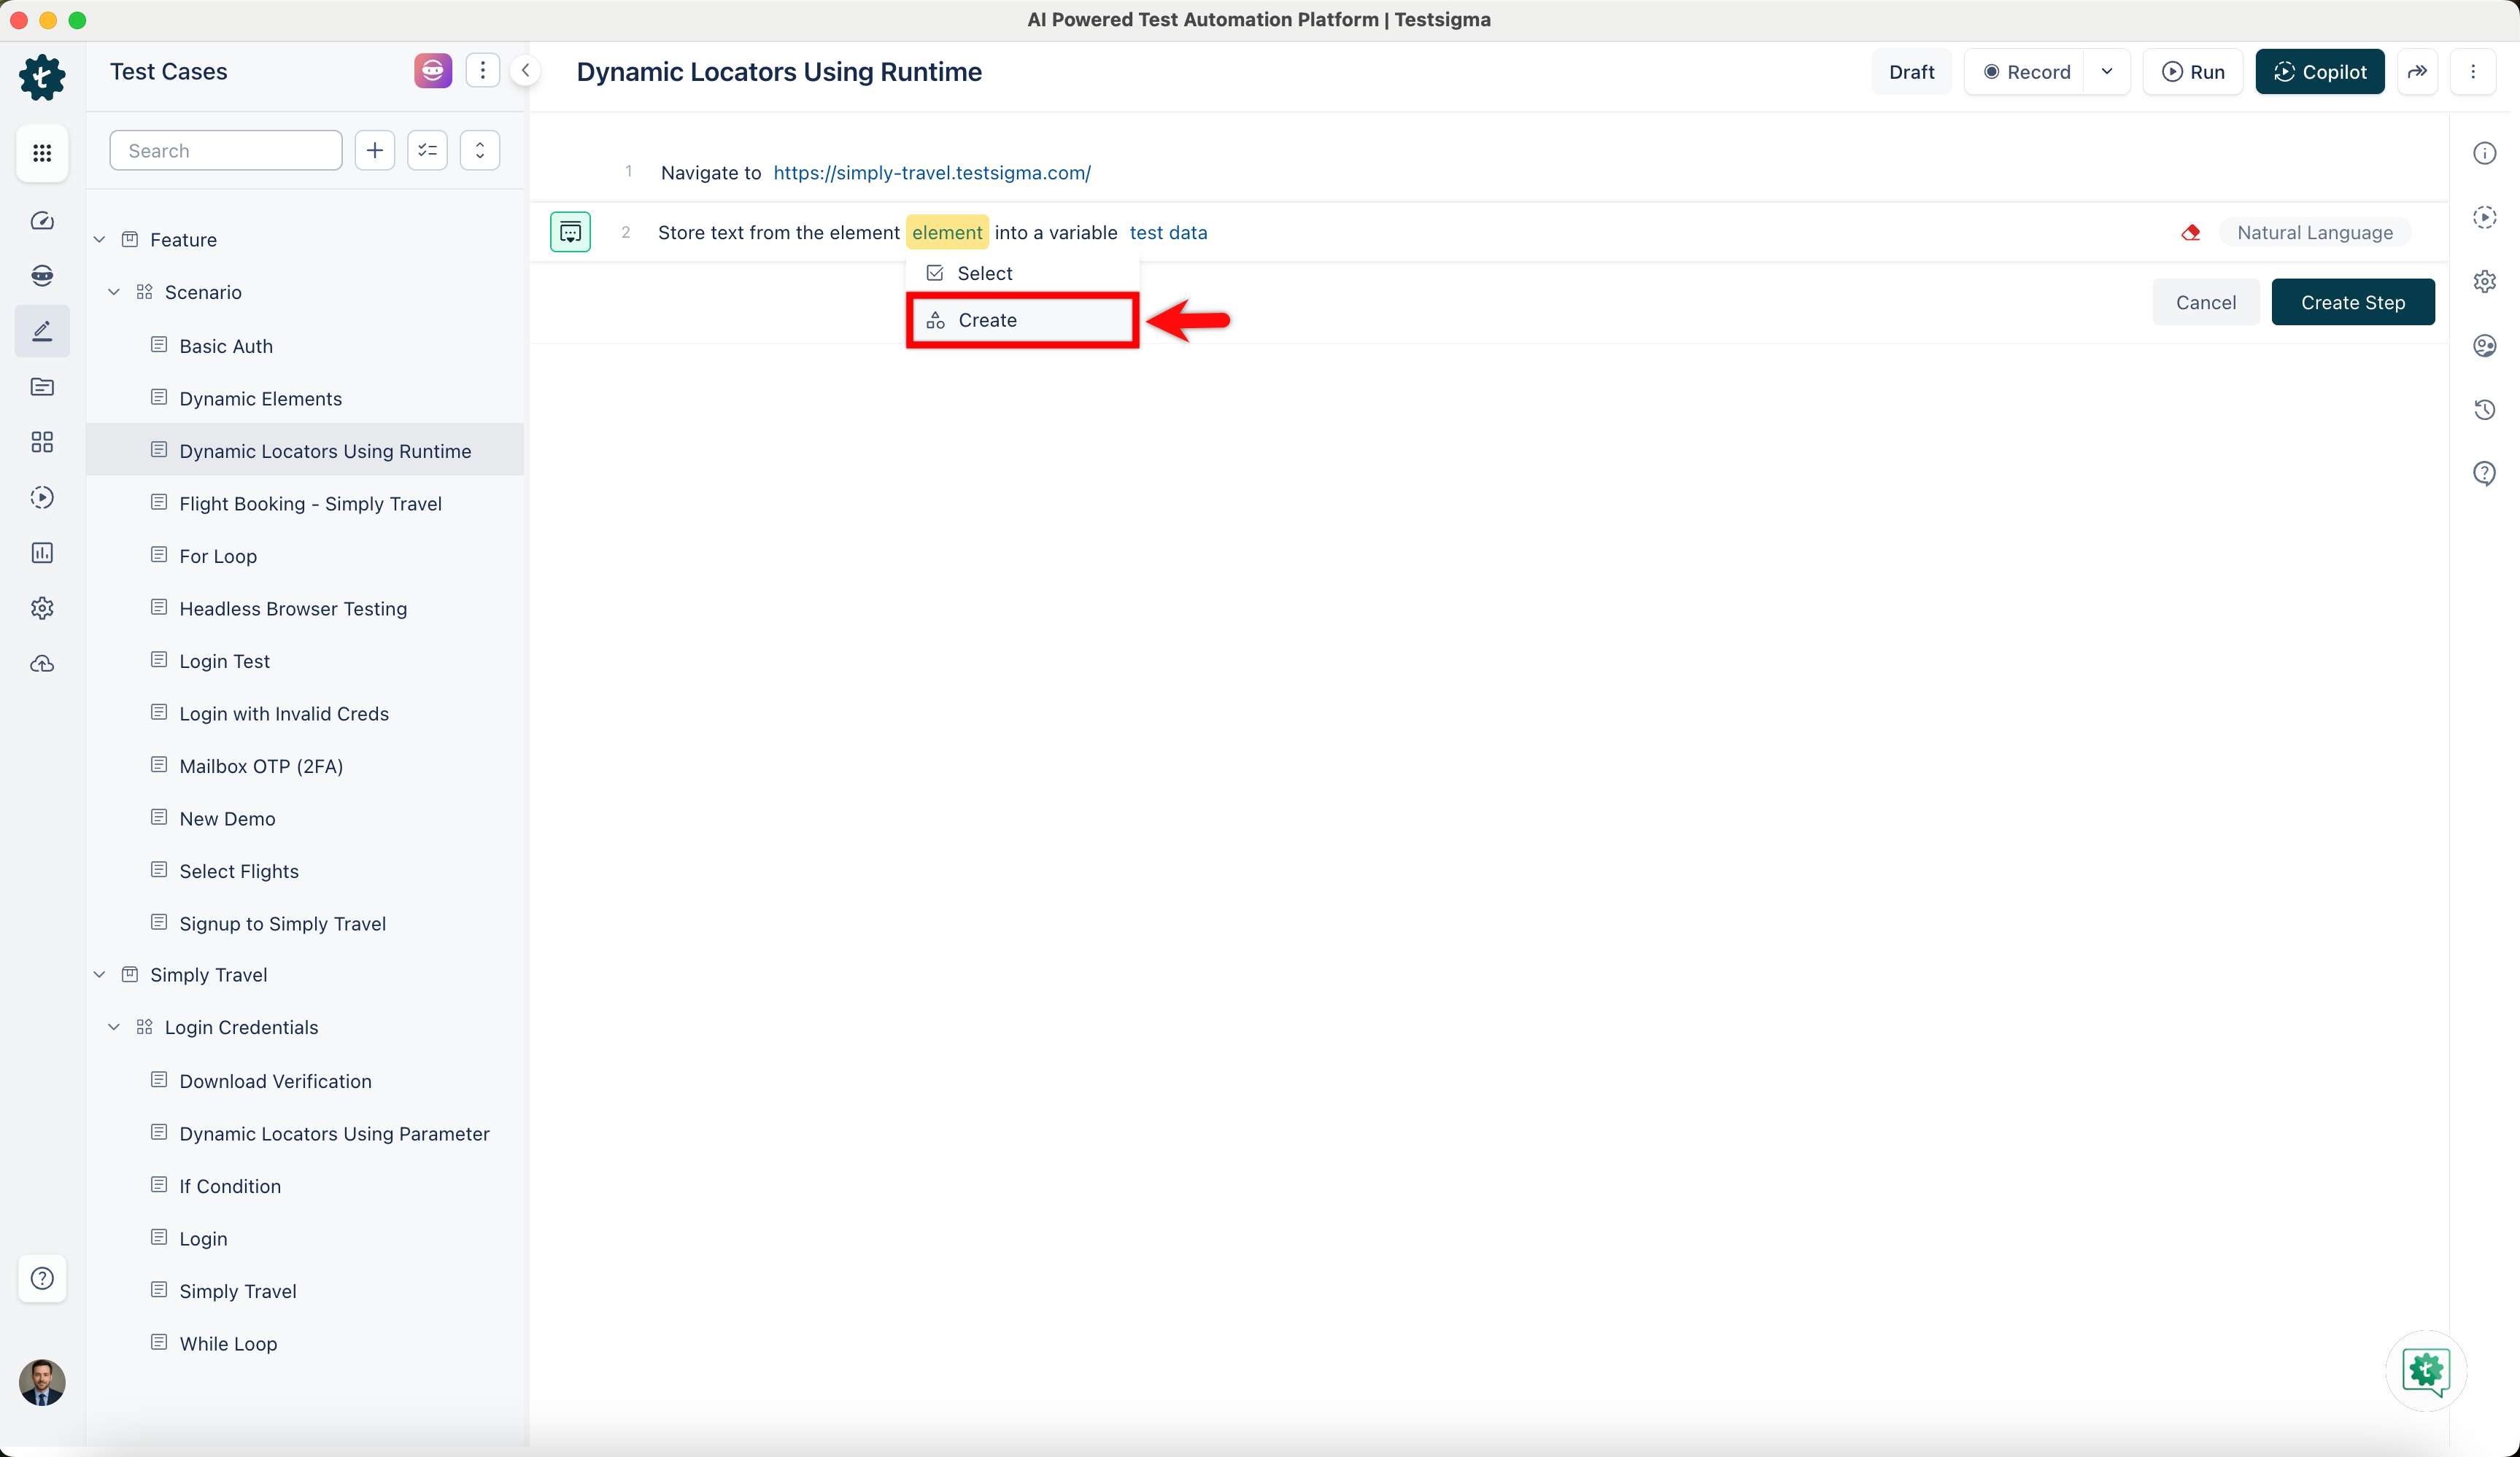Click the share forward arrow icon
The image size is (2520, 1457).
pyautogui.click(x=2418, y=72)
